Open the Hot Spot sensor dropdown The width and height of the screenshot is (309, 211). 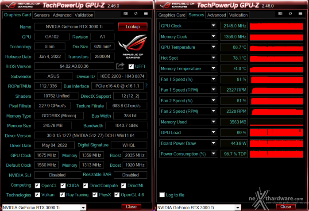click(x=213, y=58)
